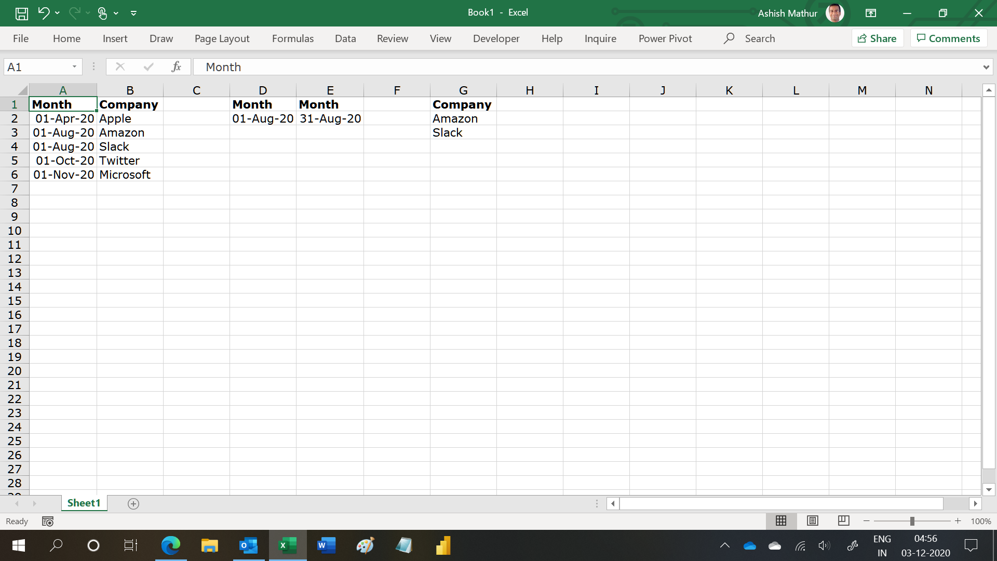Expand the Undo history dropdown
997x561 pixels.
click(x=57, y=13)
